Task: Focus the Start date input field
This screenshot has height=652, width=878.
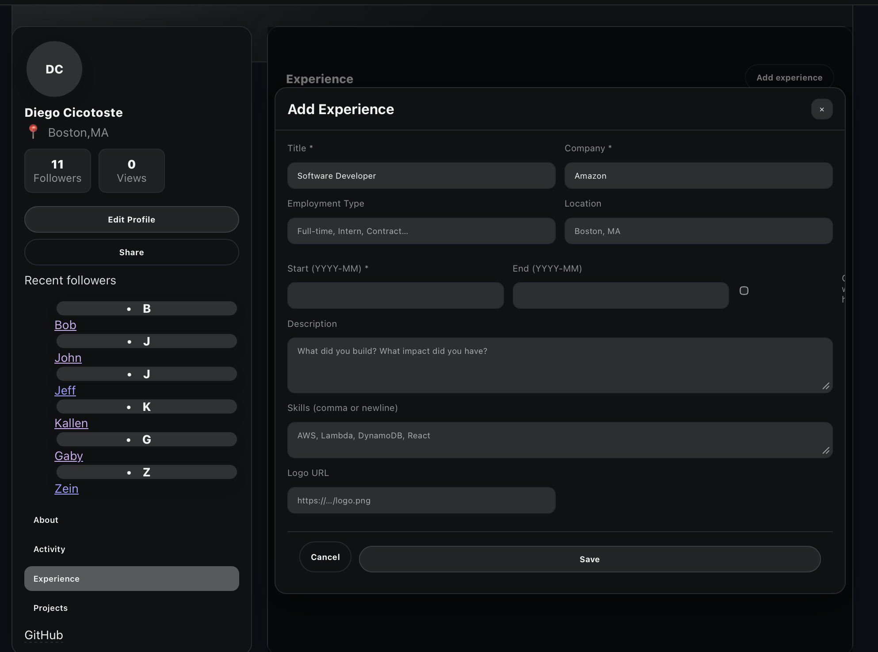Action: [x=395, y=295]
